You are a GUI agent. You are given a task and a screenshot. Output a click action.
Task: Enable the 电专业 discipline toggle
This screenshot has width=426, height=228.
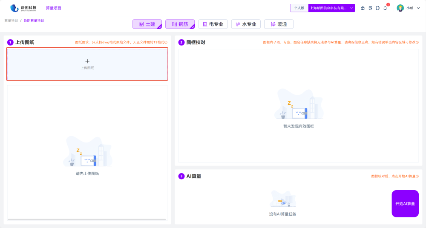point(213,24)
